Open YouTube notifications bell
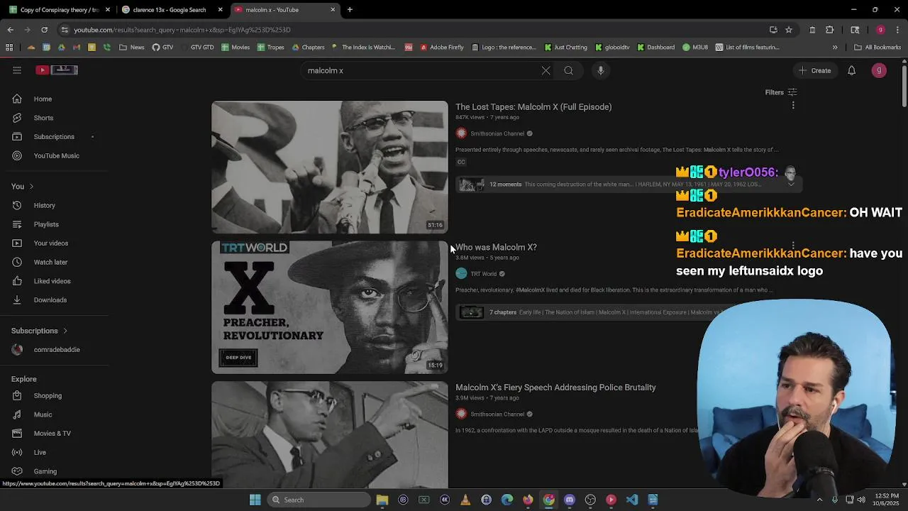 coord(851,71)
